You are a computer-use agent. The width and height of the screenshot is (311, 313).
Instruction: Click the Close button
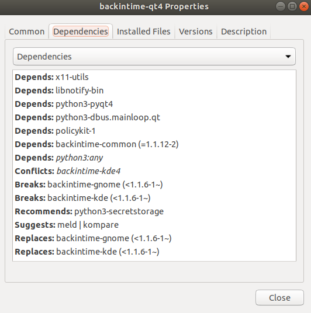(x=279, y=298)
